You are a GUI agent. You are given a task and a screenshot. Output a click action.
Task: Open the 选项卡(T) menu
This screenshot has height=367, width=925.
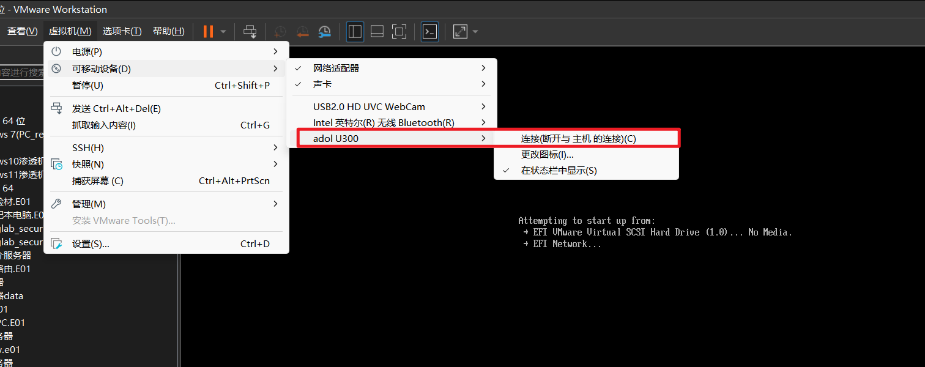click(x=122, y=31)
